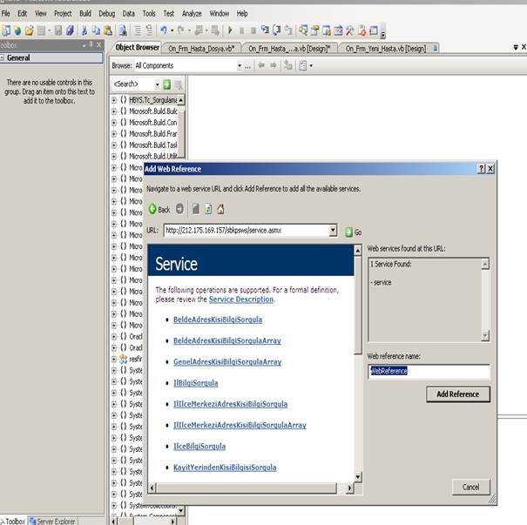Click the Find in Files icon

click(123, 30)
